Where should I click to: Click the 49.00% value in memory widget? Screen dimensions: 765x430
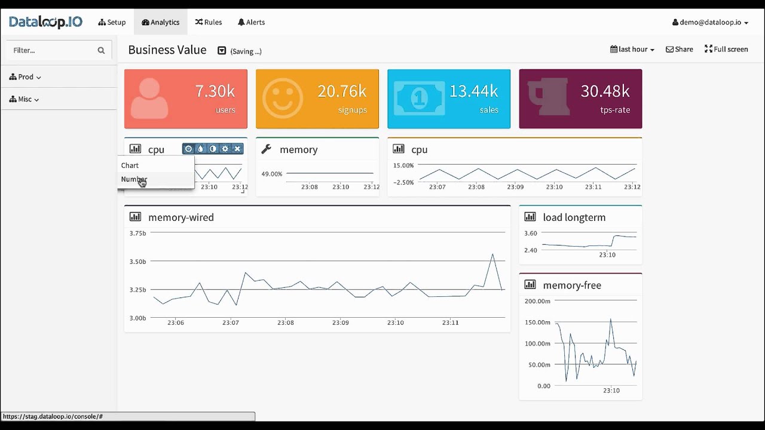pos(271,174)
